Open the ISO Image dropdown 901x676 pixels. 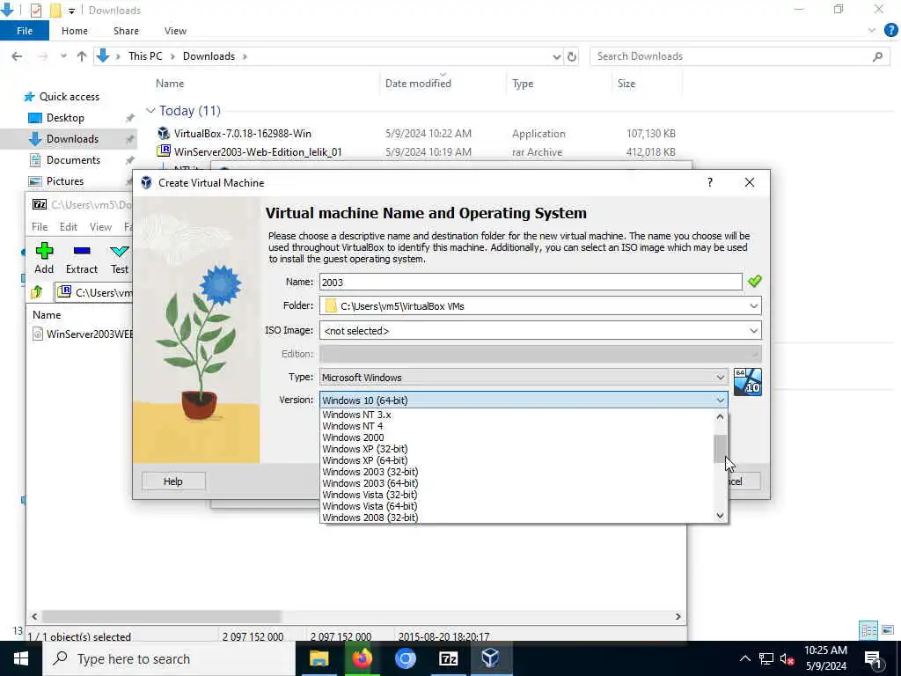(540, 331)
